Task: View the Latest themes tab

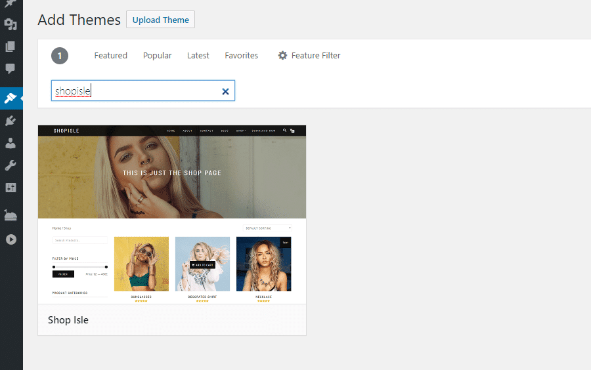Action: pyautogui.click(x=198, y=56)
